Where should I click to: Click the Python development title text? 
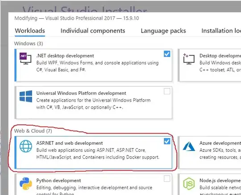pos(58,180)
